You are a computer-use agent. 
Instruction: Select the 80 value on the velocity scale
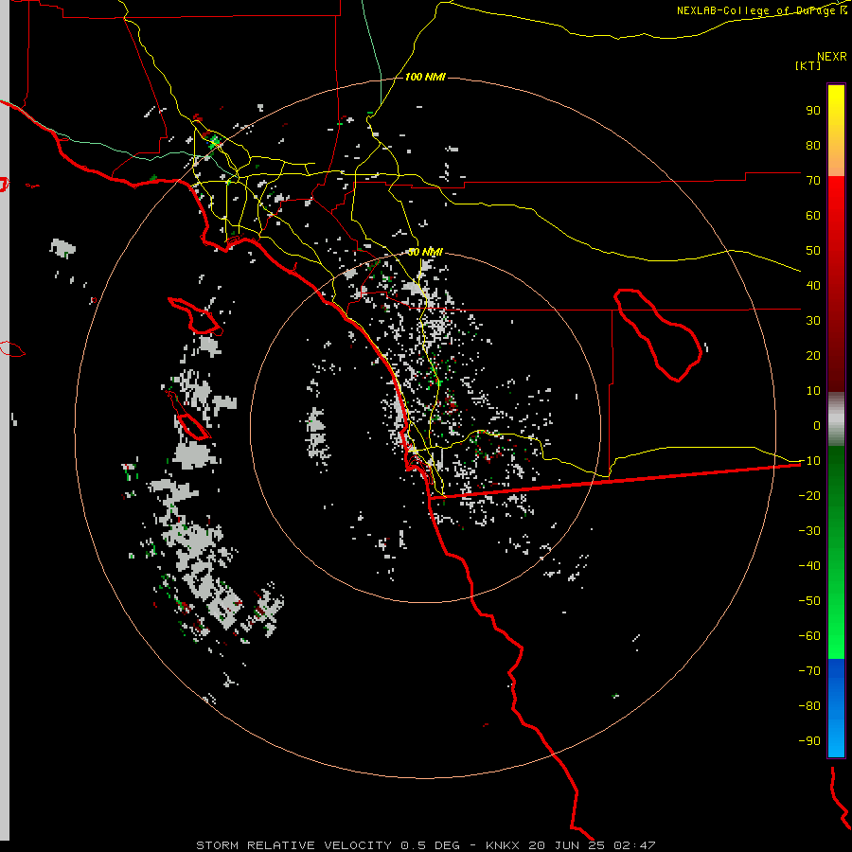(813, 146)
